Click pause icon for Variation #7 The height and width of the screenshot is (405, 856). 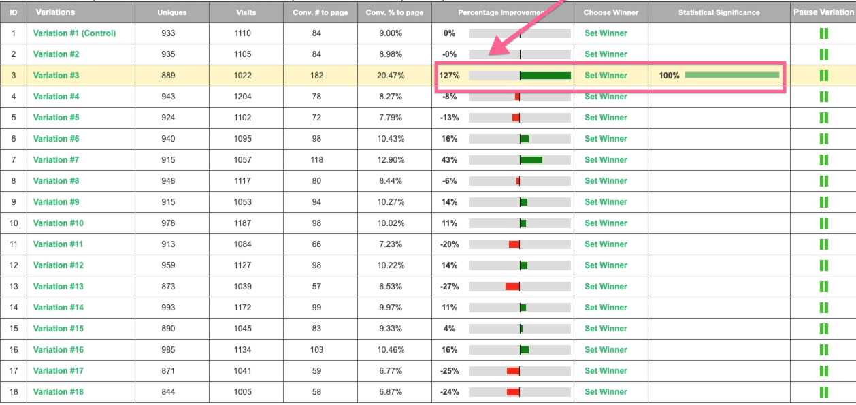(x=823, y=160)
